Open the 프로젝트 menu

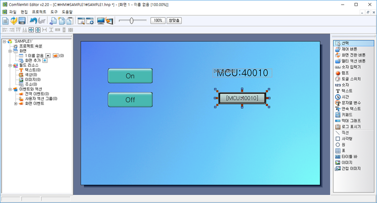[39, 12]
